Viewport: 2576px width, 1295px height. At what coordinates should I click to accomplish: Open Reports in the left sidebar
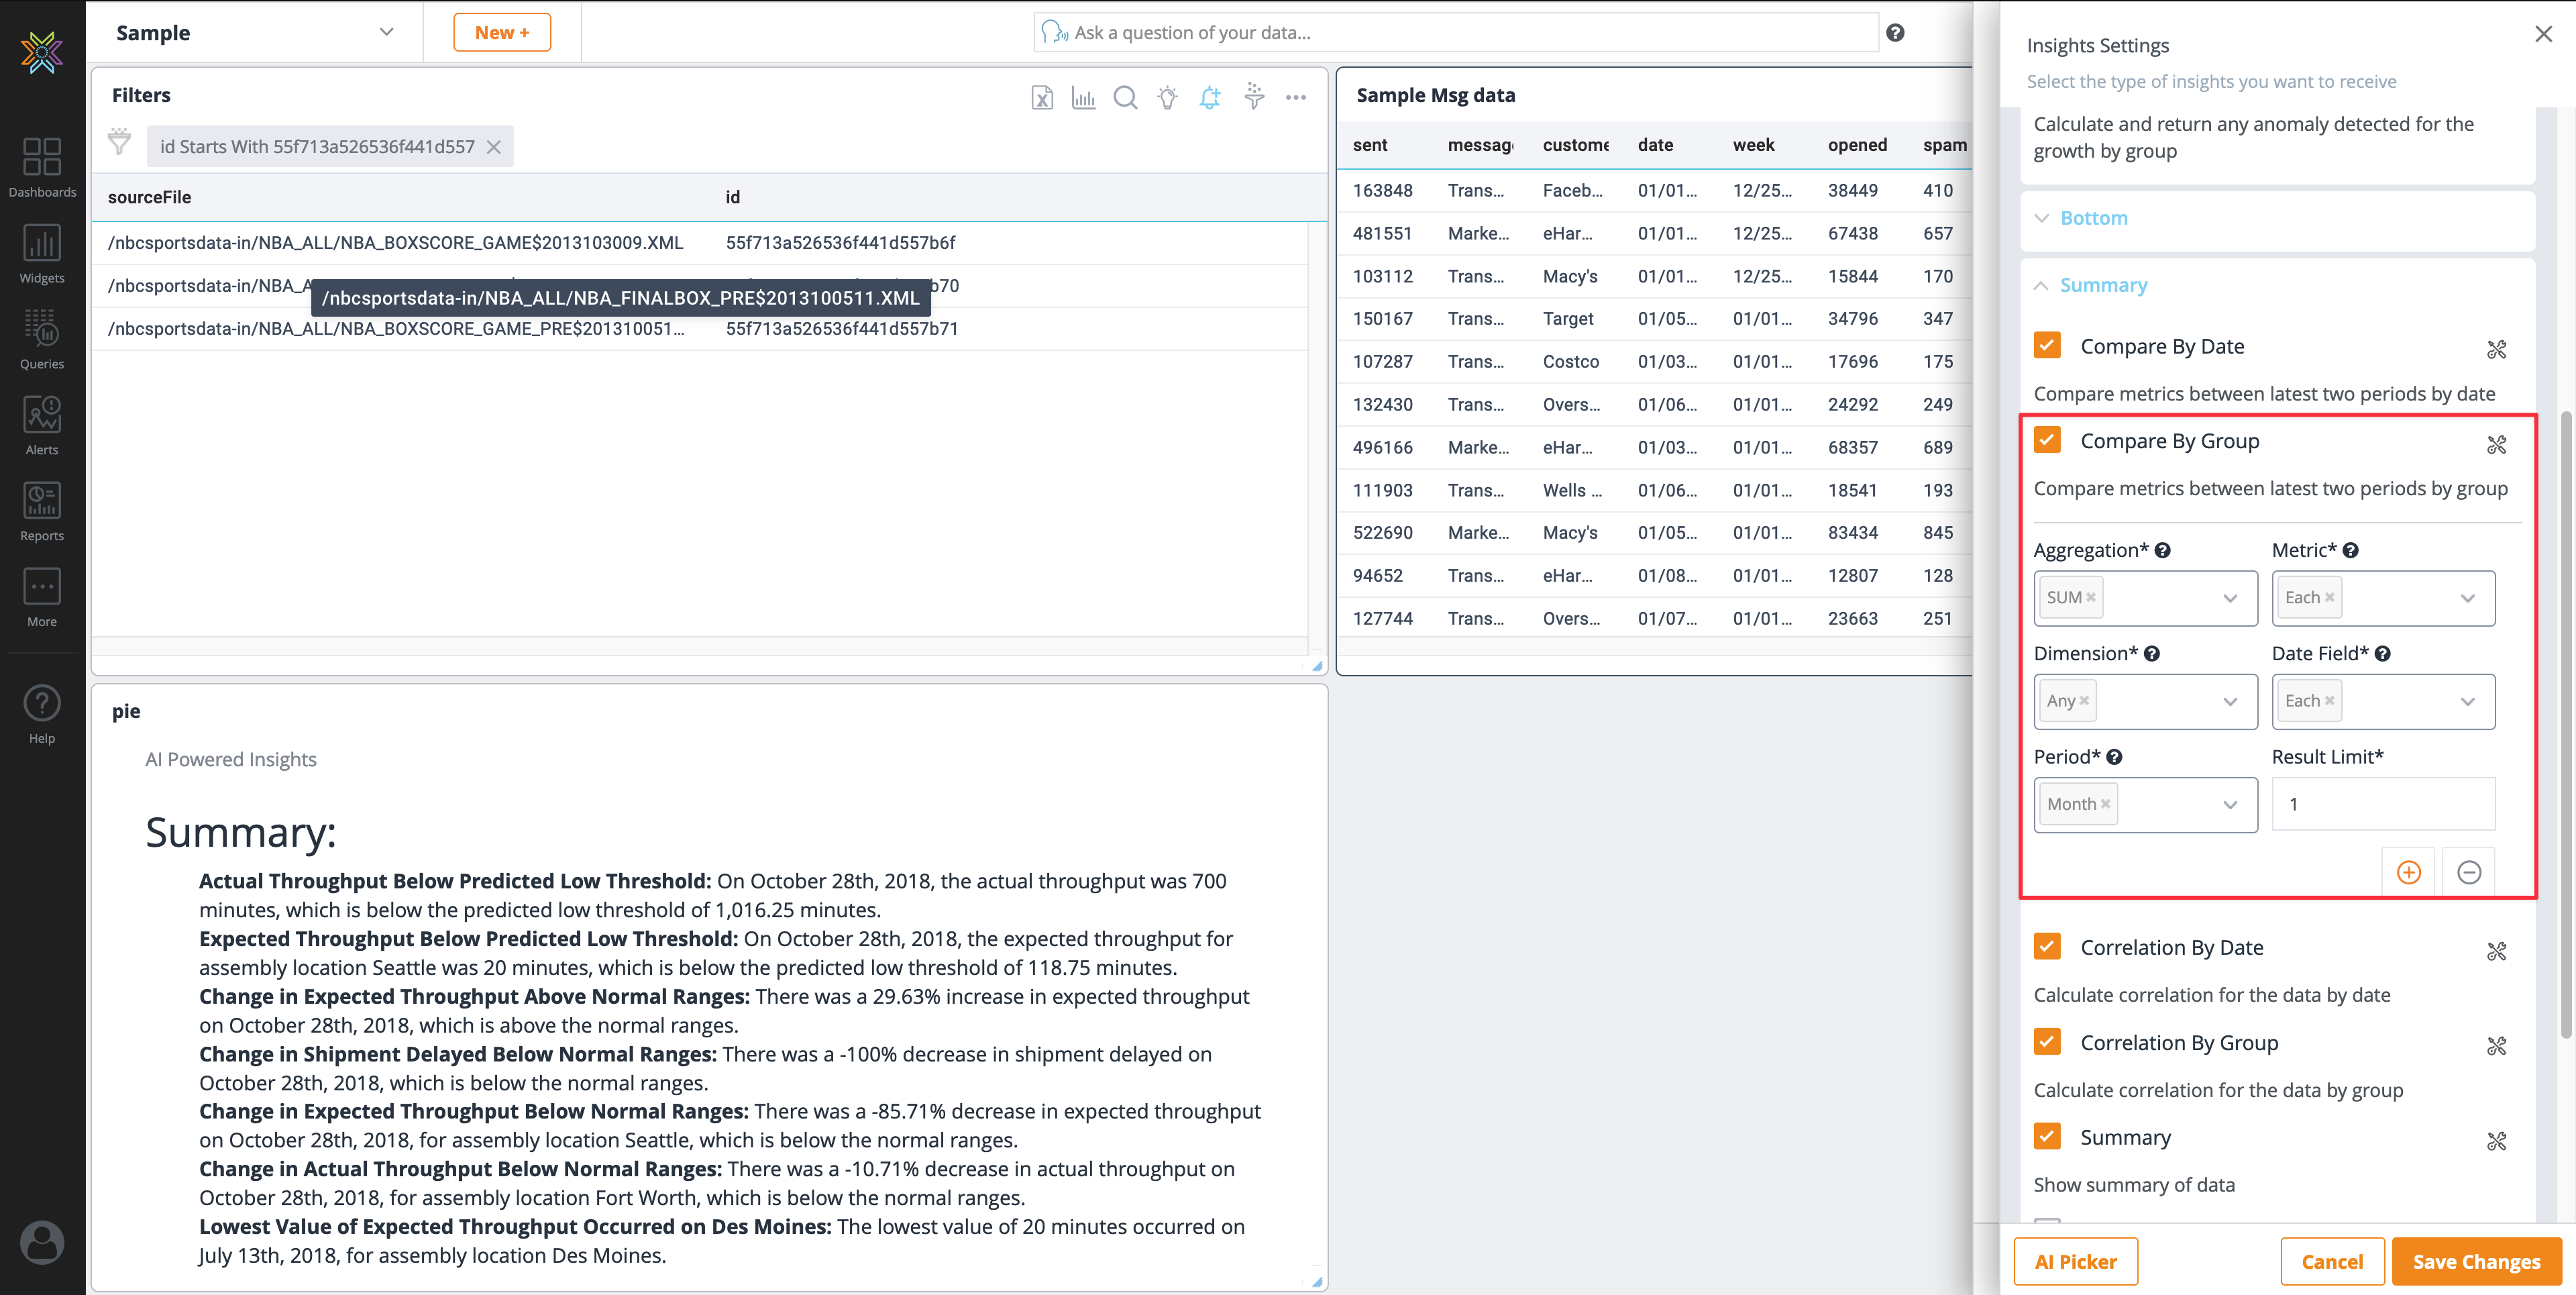click(42, 512)
